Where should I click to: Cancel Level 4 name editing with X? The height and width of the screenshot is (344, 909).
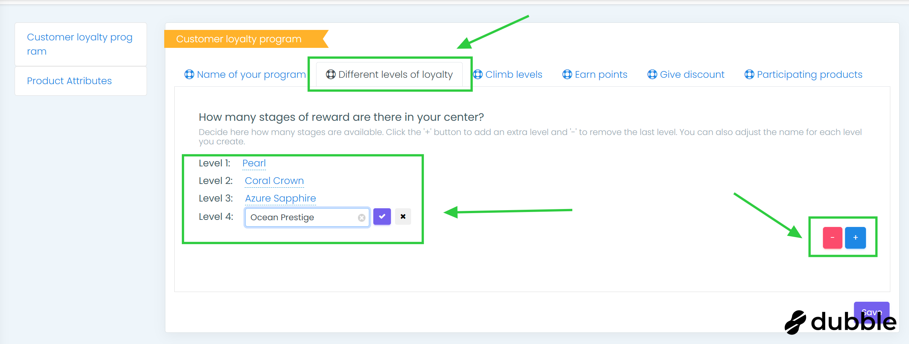(x=403, y=216)
